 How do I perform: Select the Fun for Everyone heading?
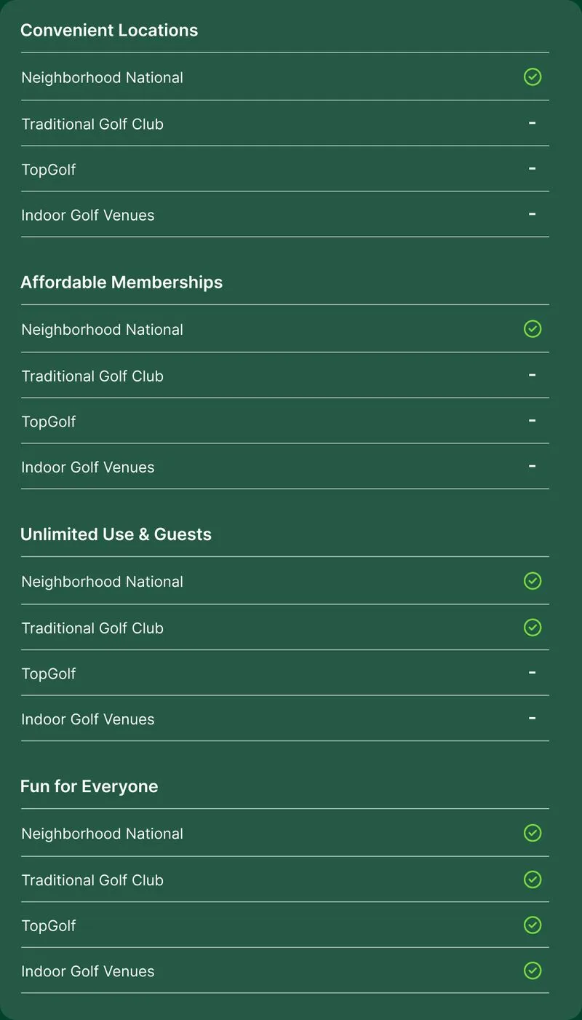click(x=89, y=786)
